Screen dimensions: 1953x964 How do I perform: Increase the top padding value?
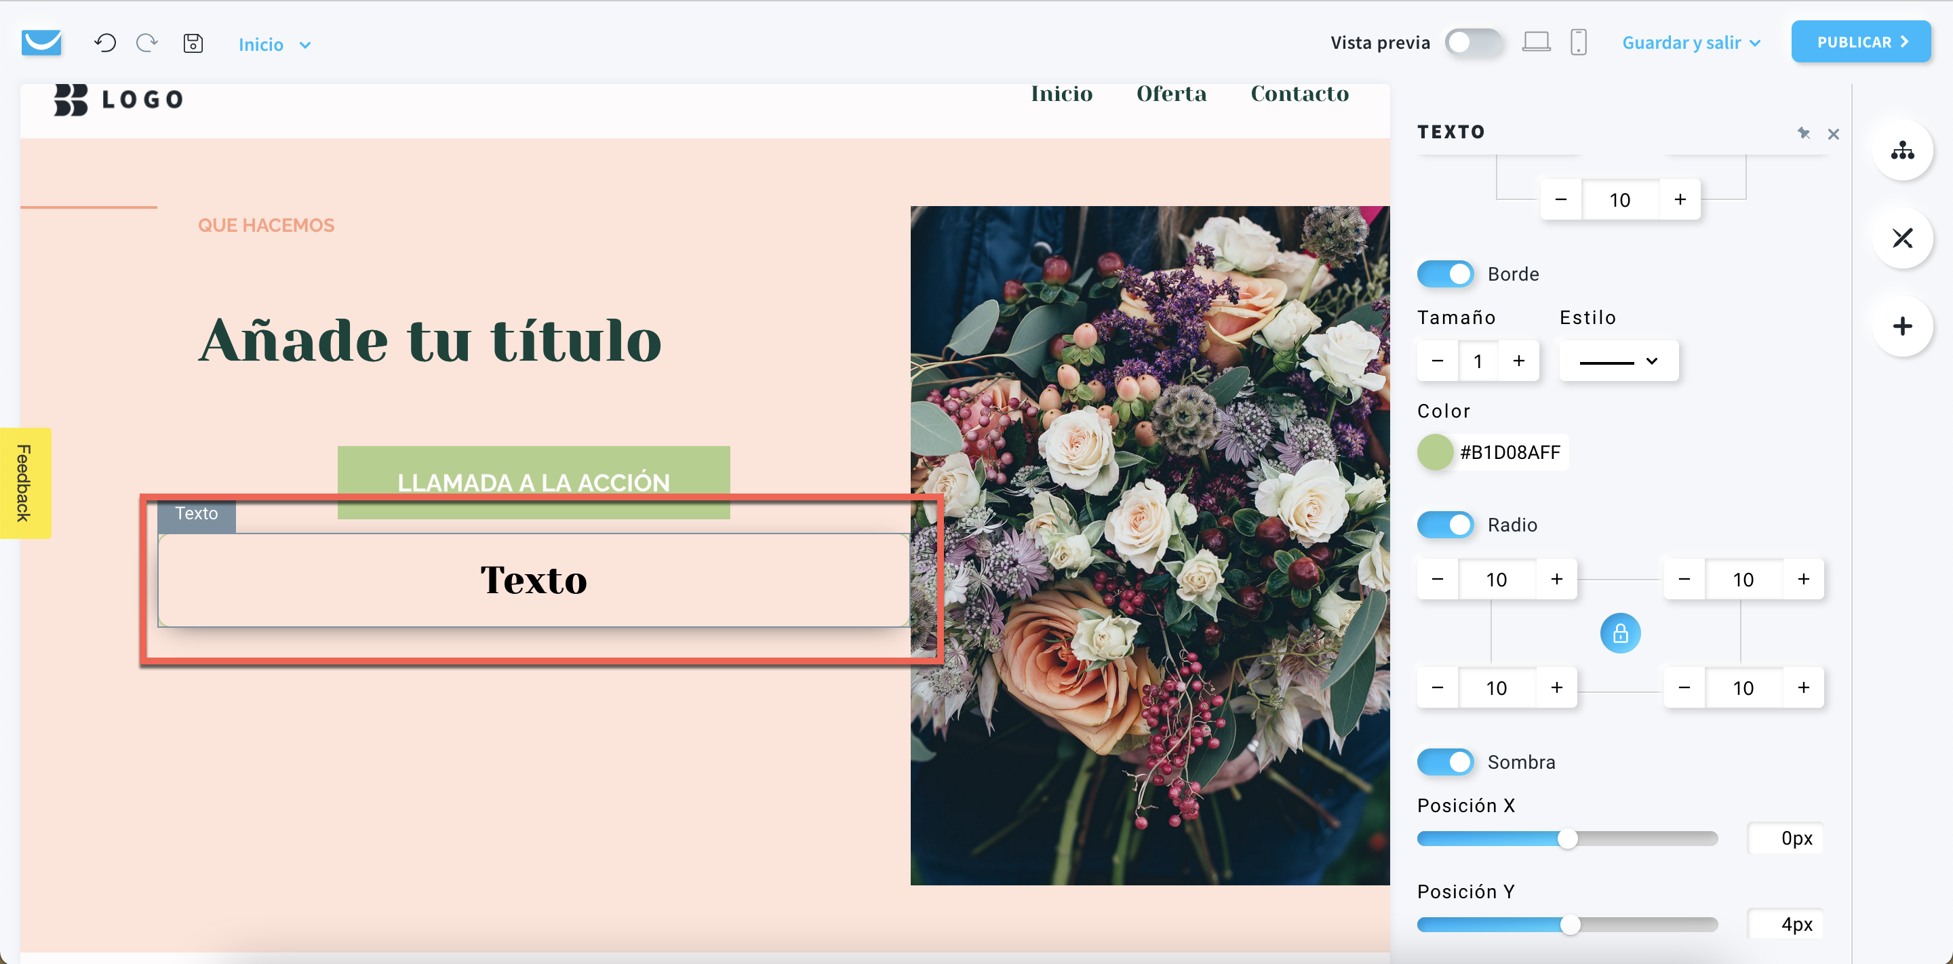(x=1680, y=199)
